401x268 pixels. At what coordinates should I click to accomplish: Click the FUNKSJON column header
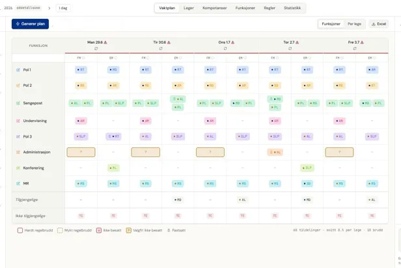[38, 46]
